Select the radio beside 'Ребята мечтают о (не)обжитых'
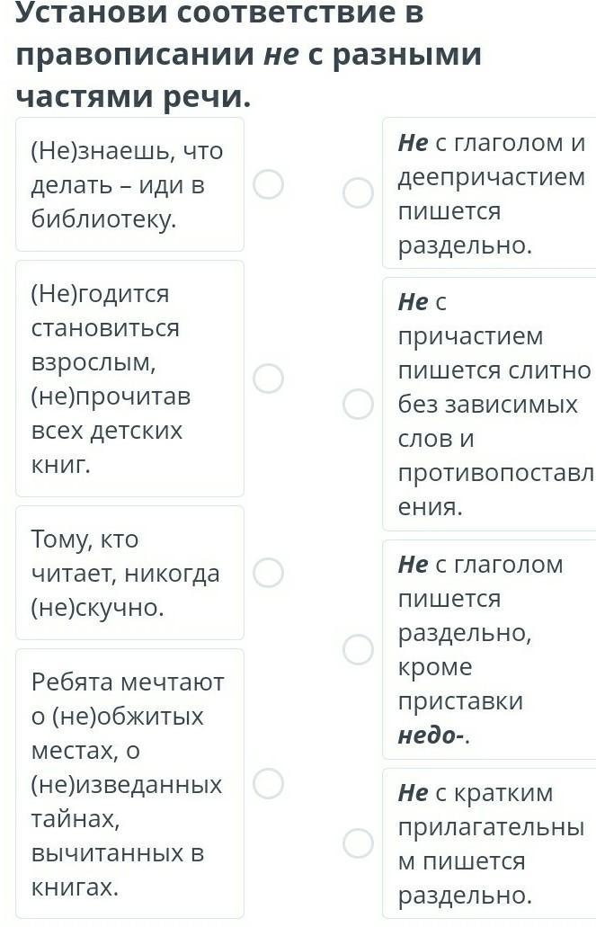596x927 pixels. click(x=268, y=784)
